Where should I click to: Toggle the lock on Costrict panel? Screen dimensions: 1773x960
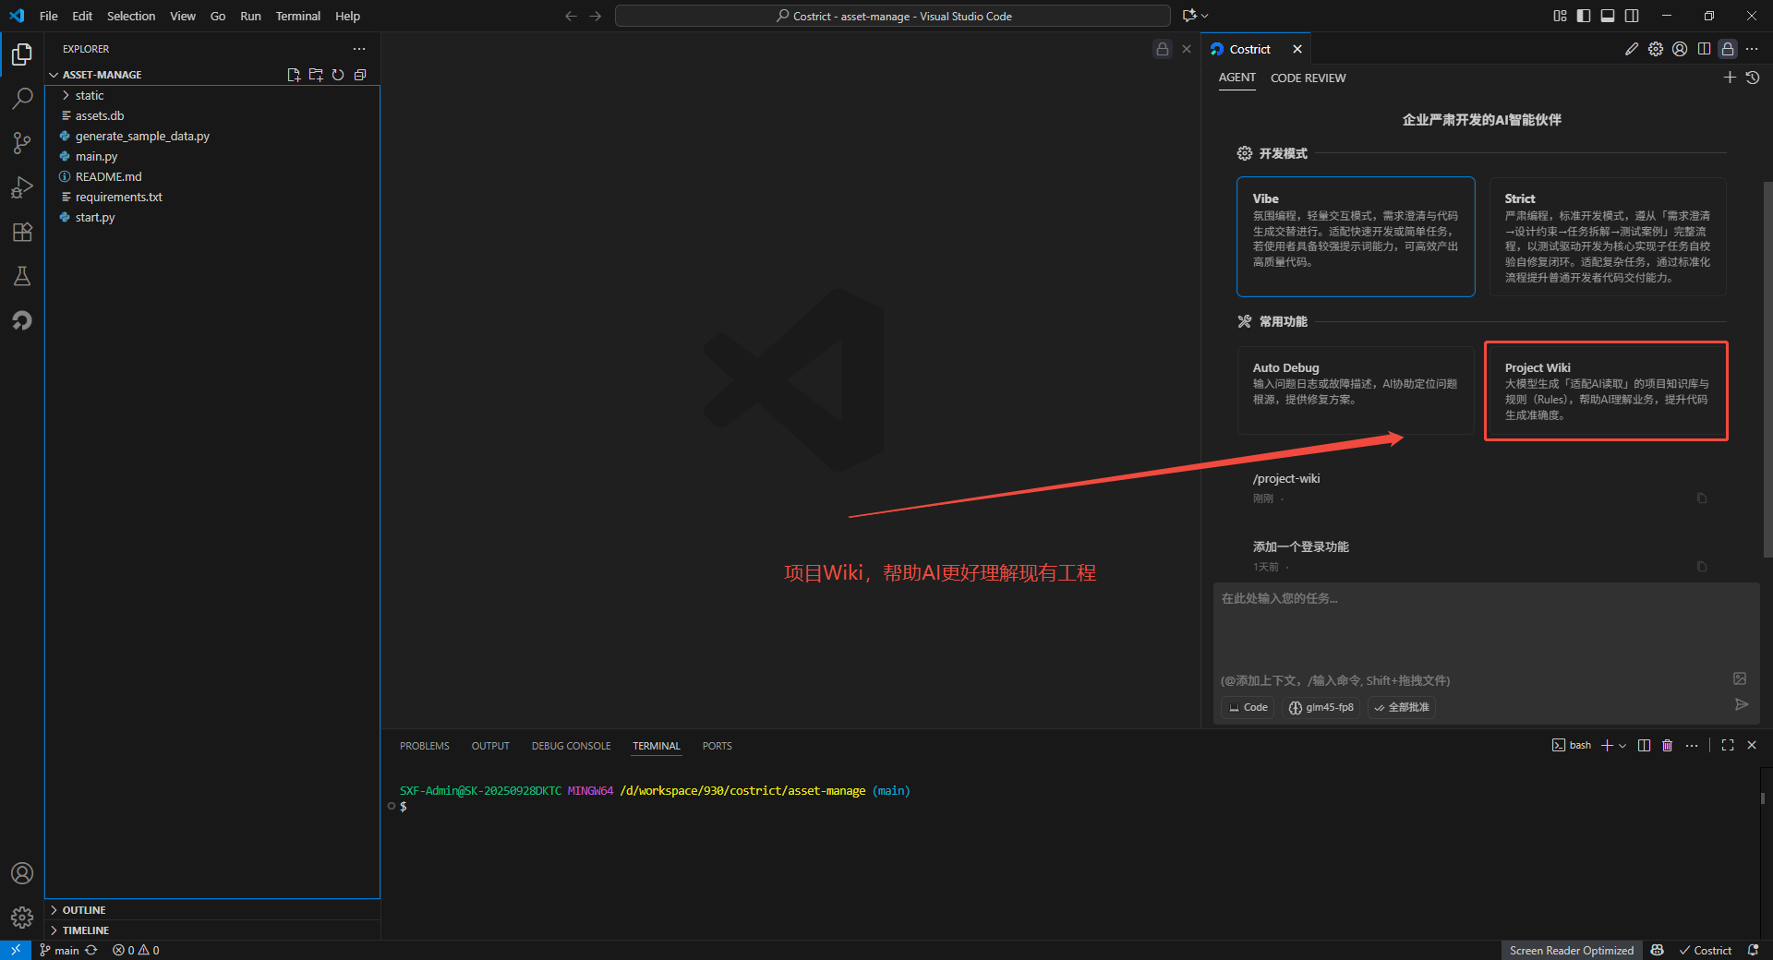click(x=1728, y=49)
